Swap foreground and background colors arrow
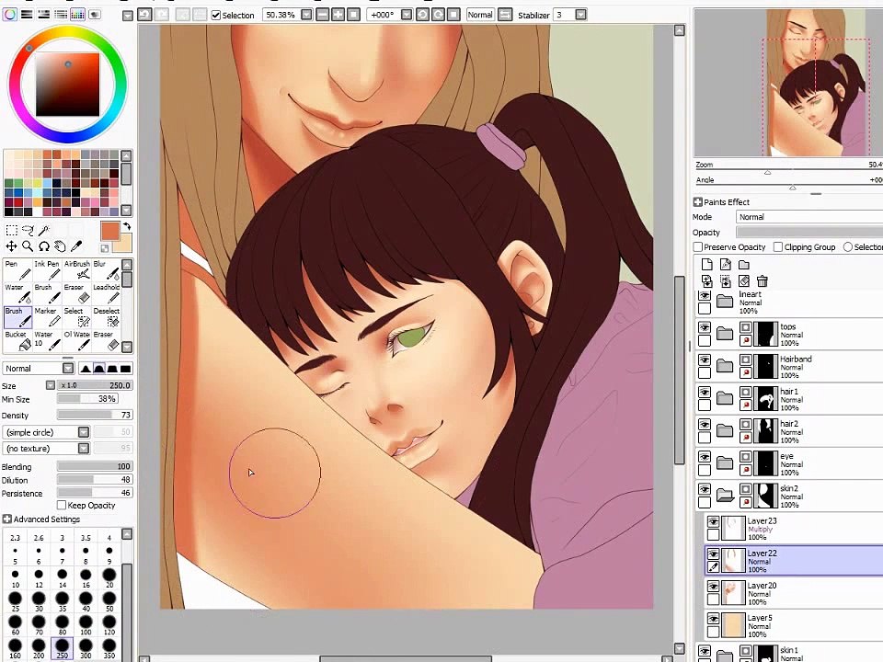This screenshot has width=883, height=662. click(x=127, y=226)
